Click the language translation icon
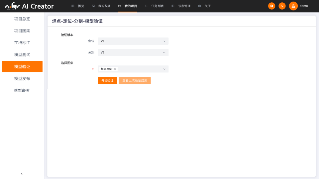The height and width of the screenshot is (179, 319). 282,6
